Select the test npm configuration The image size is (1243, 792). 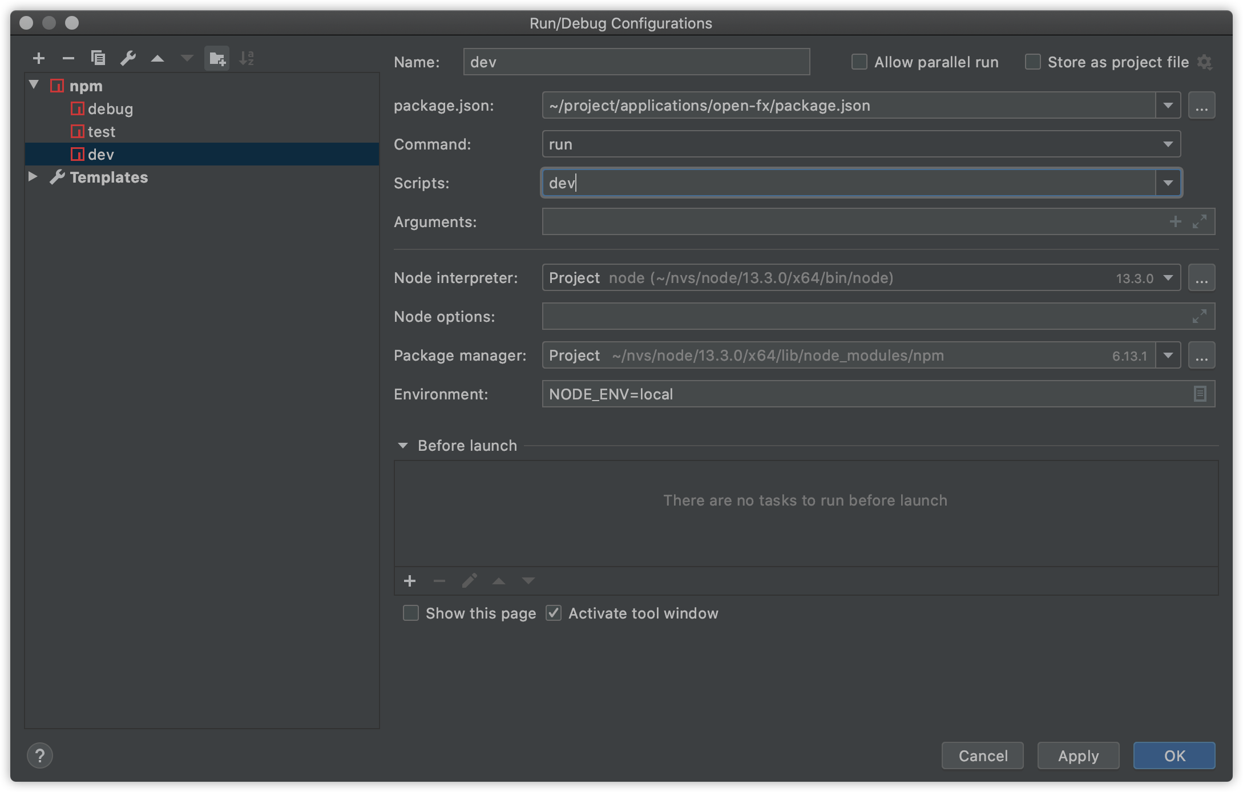click(101, 132)
